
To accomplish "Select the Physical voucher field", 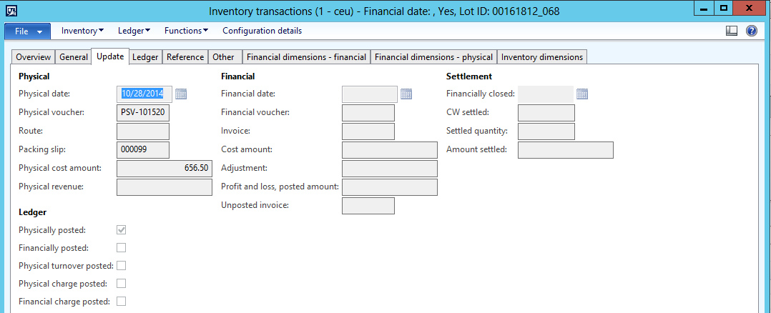I will point(142,113).
